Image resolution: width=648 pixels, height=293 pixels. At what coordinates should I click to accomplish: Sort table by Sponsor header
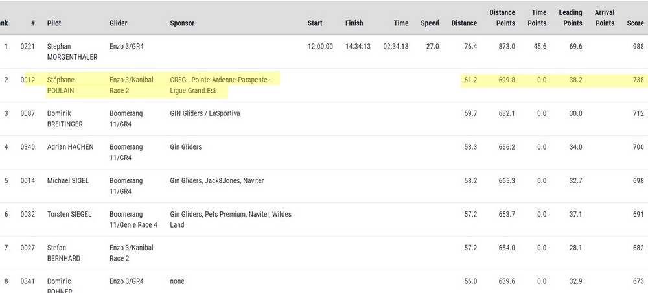182,23
